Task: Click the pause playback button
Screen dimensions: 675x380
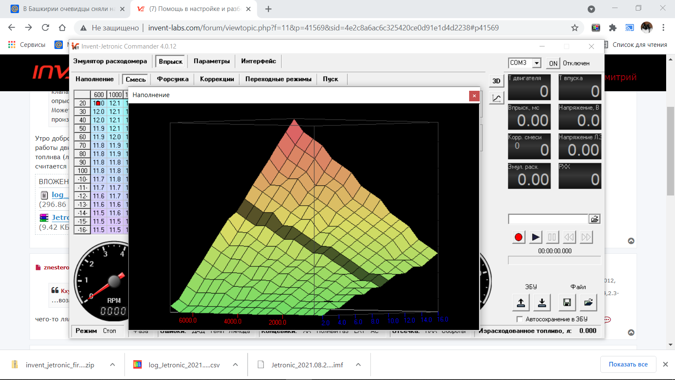Action: (552, 237)
